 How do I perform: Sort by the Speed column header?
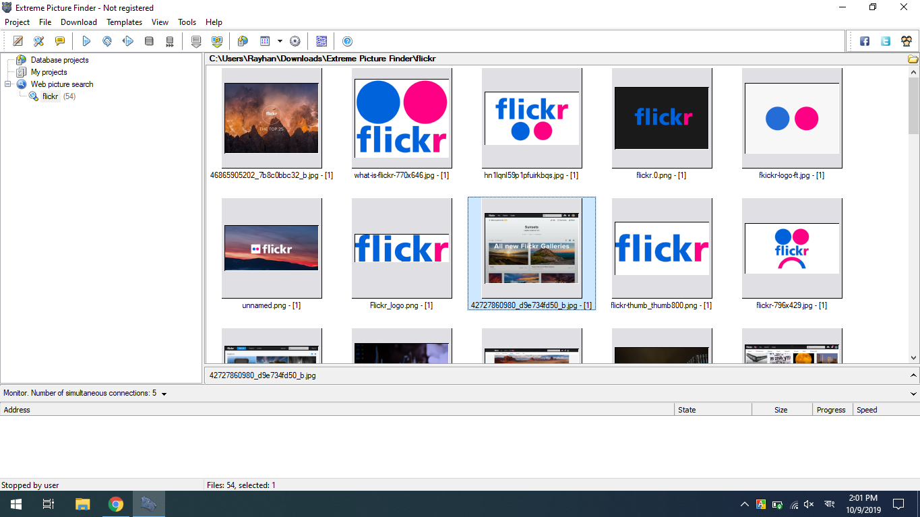[886, 410]
